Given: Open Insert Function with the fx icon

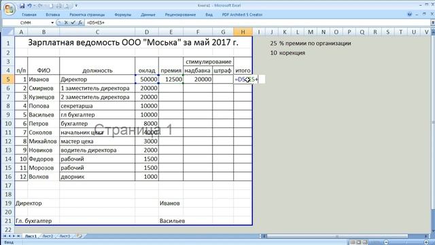Looking at the screenshot, I should click(x=80, y=22).
